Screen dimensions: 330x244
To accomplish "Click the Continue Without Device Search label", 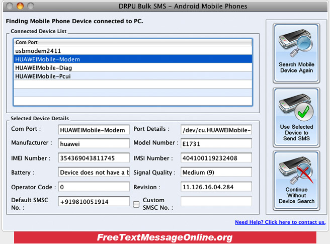I will [x=296, y=195].
